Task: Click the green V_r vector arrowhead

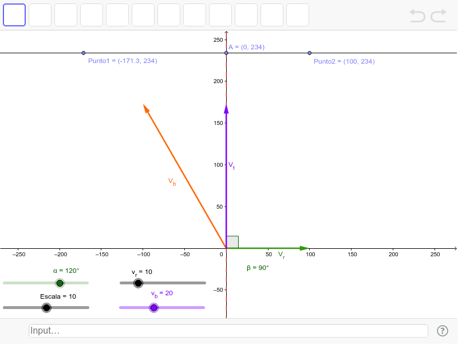Action: (x=305, y=248)
